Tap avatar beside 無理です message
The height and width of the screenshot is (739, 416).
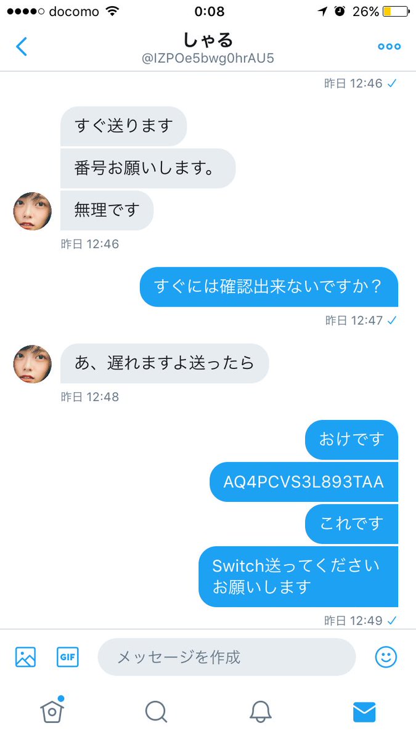point(33,211)
